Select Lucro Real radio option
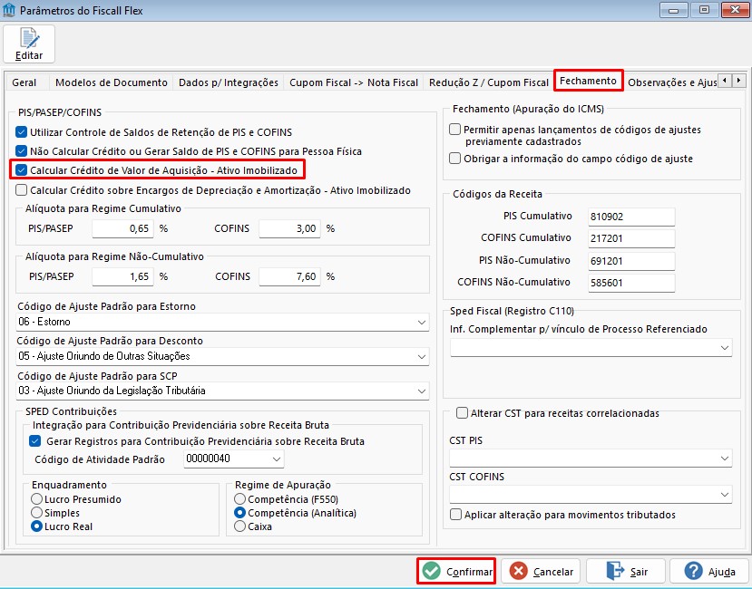Viewport: 752px width, 589px height. click(x=36, y=526)
